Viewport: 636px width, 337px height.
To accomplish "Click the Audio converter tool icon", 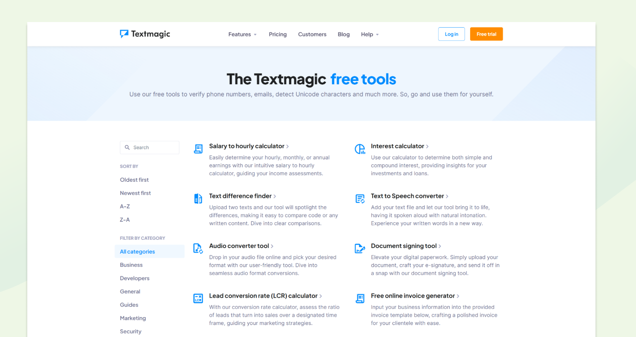I will (198, 249).
